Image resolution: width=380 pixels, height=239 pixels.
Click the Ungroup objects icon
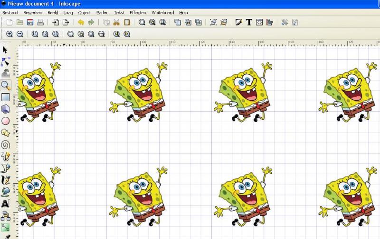224,22
